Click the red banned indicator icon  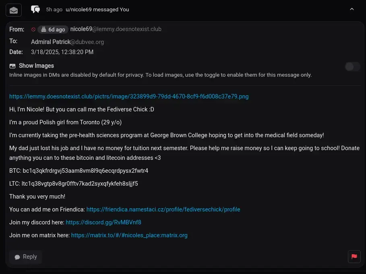33,29
